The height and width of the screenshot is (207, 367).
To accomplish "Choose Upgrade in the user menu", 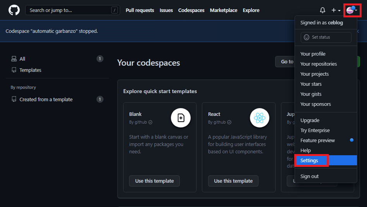I will tap(326, 120).
